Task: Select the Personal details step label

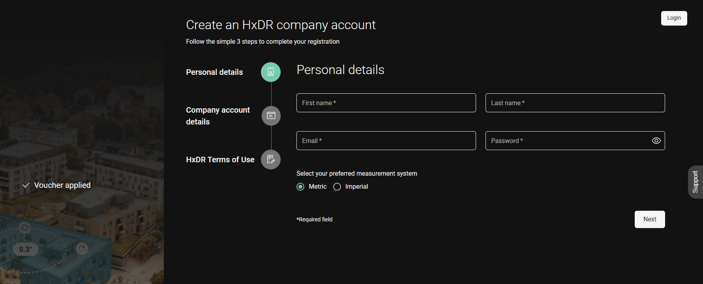Action: coord(214,72)
